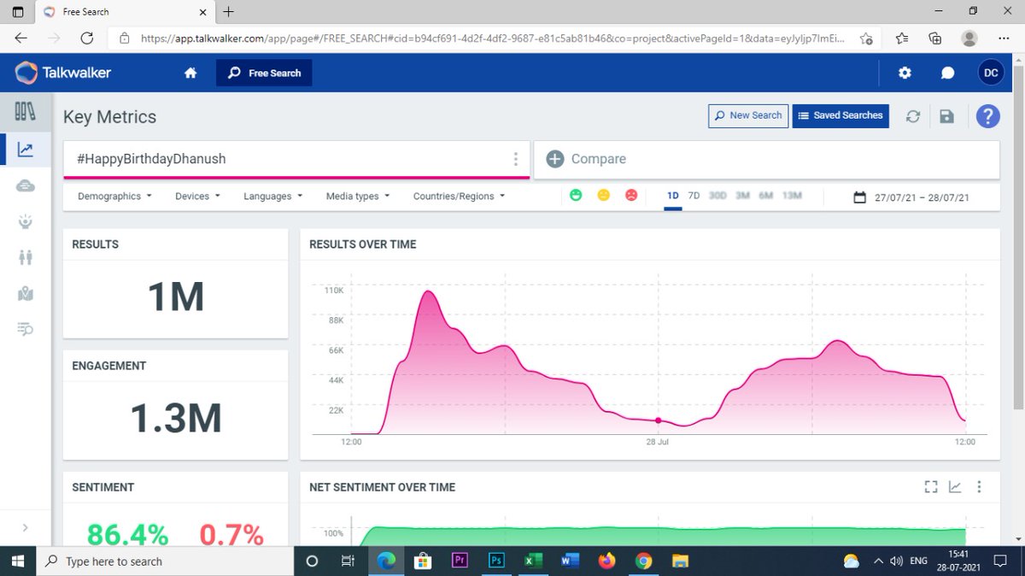Filter by negative red sentiment face
This screenshot has width=1025, height=576.
tap(630, 196)
